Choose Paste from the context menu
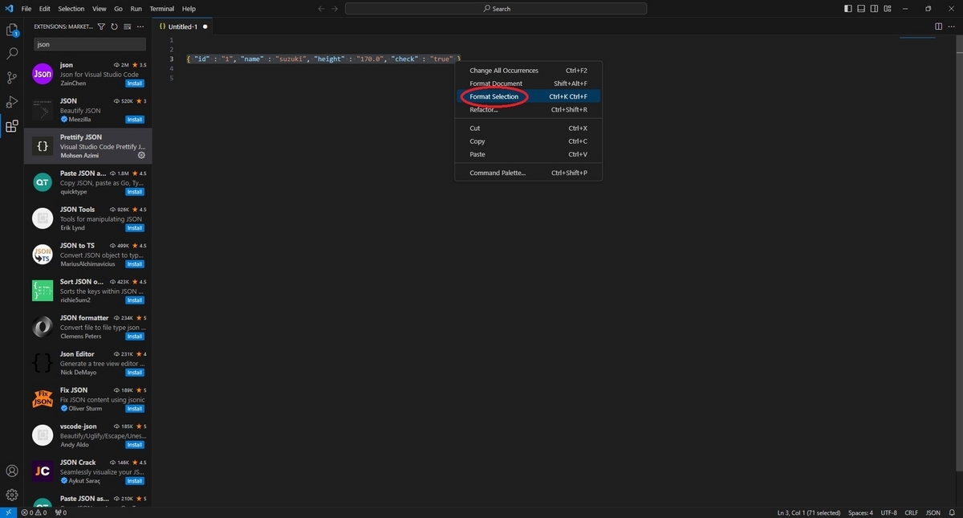Image resolution: width=963 pixels, height=518 pixels. (528, 154)
